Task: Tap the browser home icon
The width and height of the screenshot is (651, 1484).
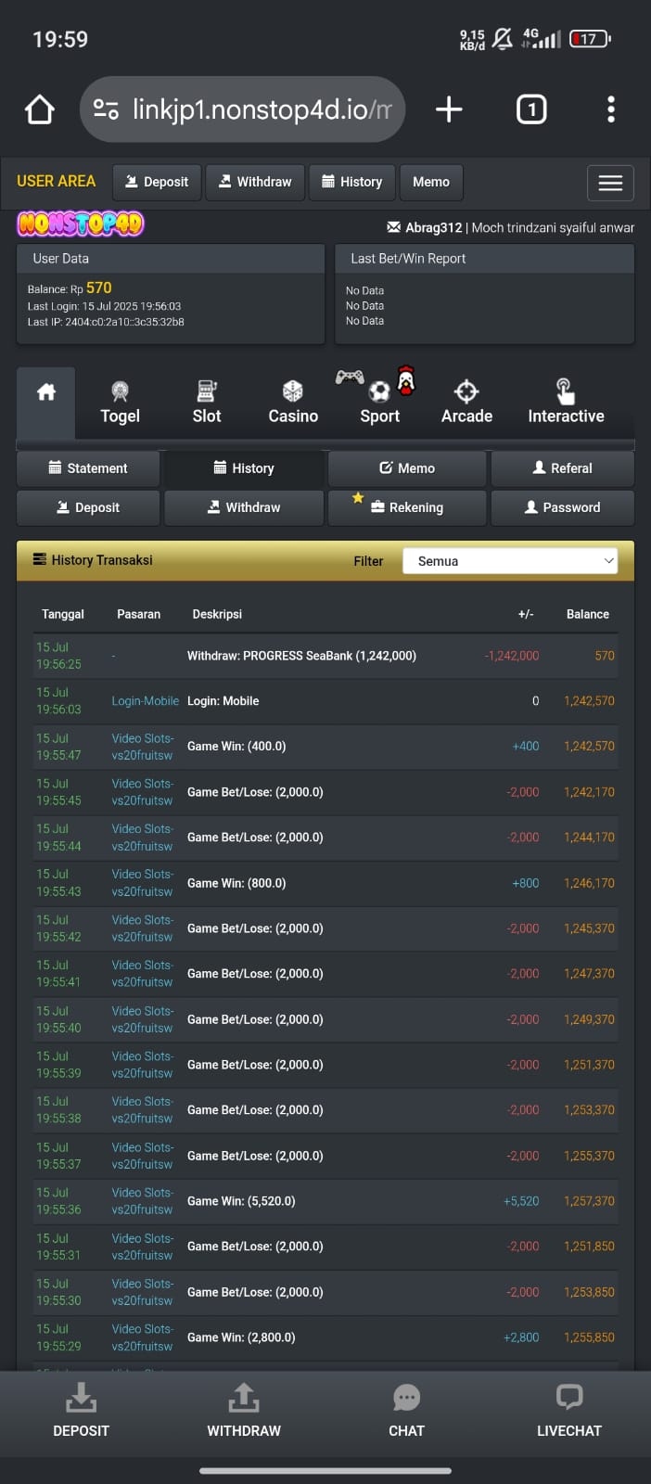Action: click(39, 109)
